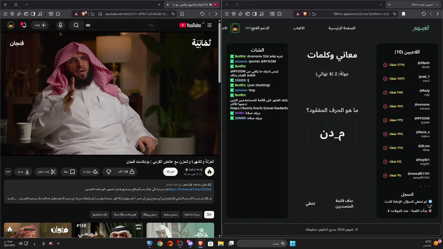This screenshot has width=443, height=249.
Task: Start YouTube voice search with the microphone
Action: [60, 25]
